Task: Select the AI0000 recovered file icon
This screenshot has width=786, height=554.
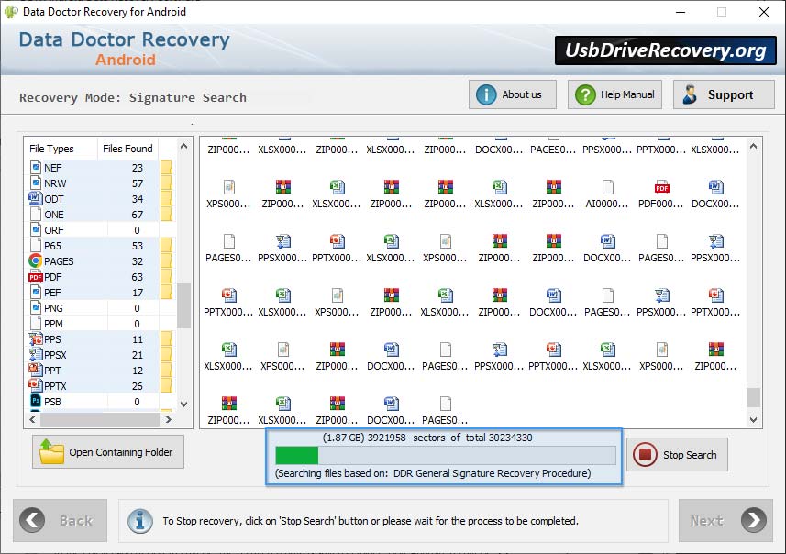Action: [607, 187]
